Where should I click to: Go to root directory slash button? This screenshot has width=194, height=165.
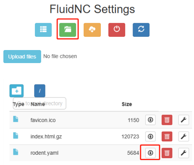(40, 91)
